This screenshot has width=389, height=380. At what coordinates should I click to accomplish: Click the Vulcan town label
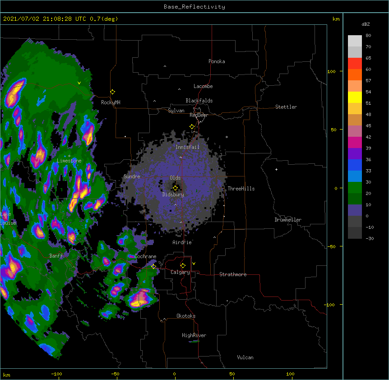pos(245,357)
